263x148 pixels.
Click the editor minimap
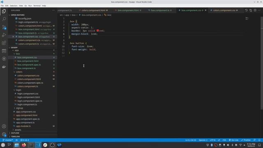[x=247, y=18]
